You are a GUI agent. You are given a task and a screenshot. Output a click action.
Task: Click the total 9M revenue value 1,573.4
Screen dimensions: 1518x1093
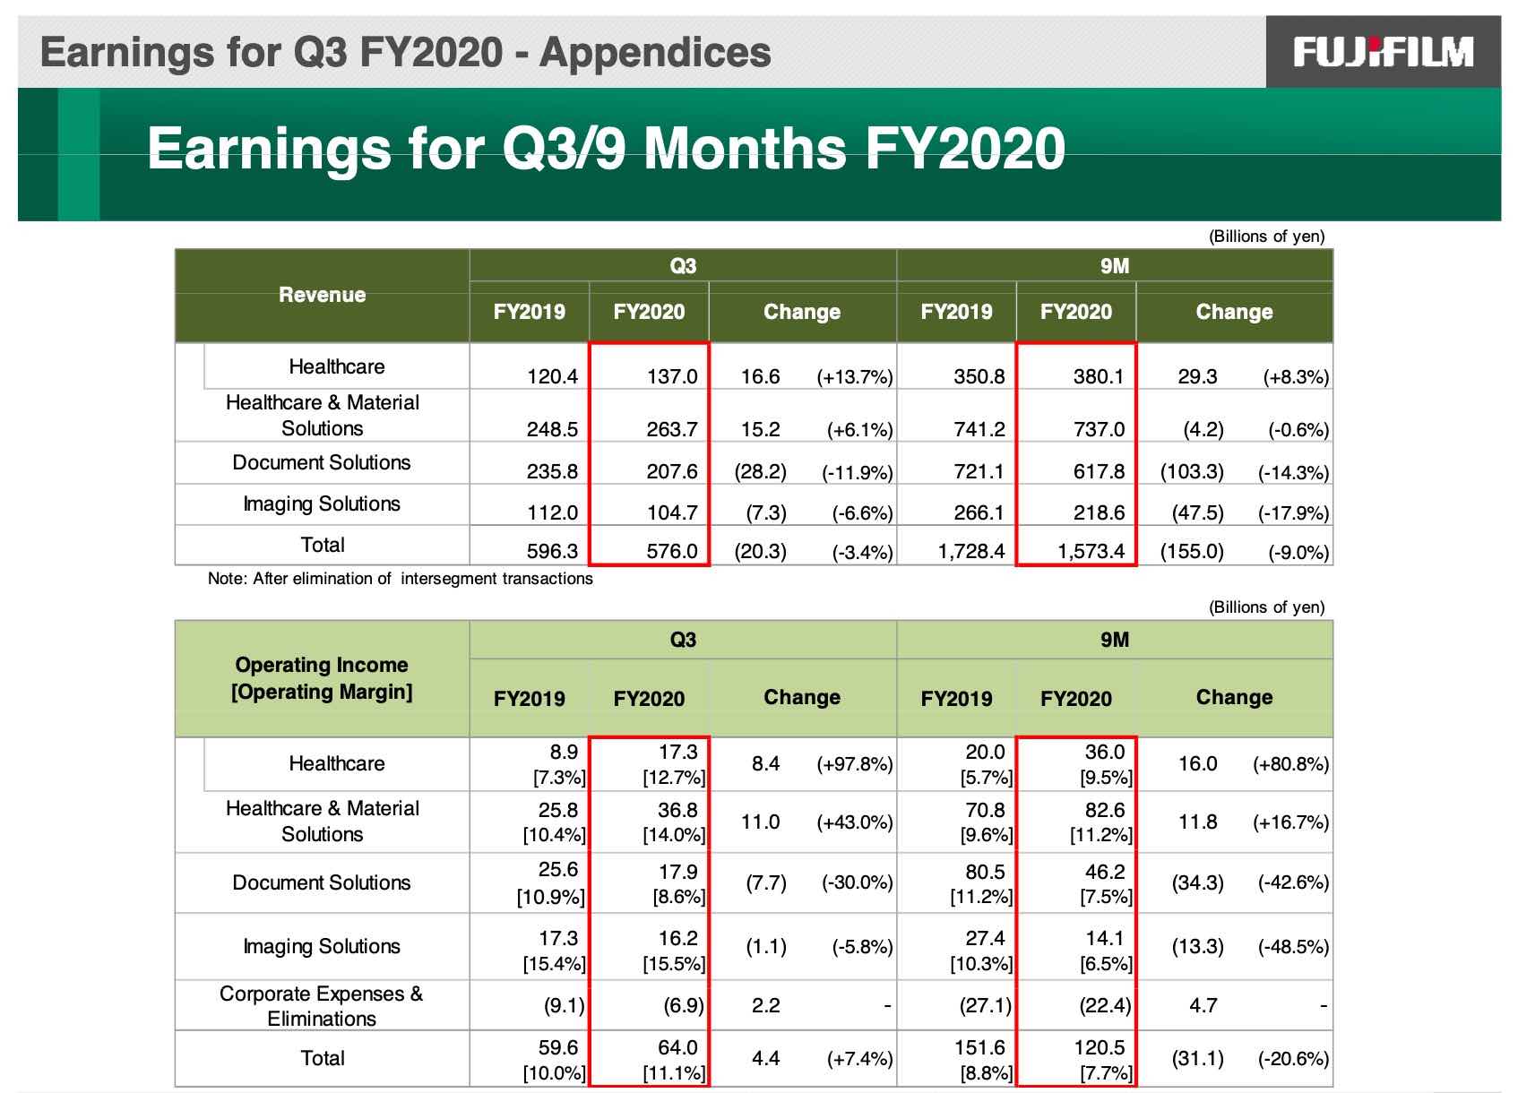1091,551
